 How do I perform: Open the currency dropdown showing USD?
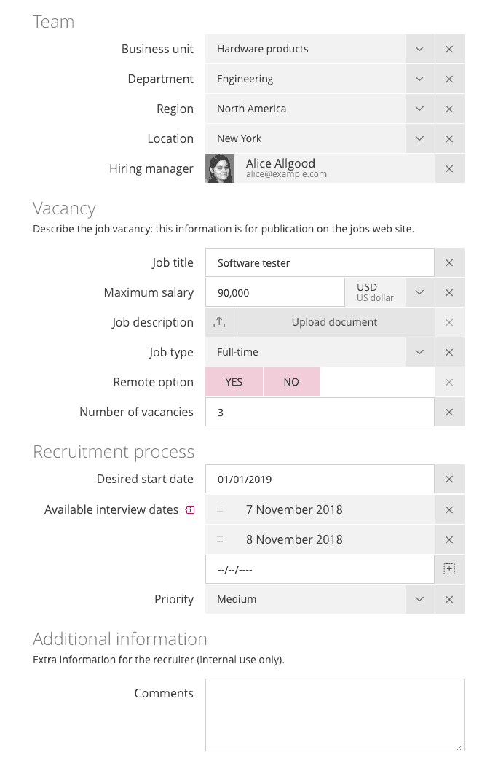(x=419, y=292)
